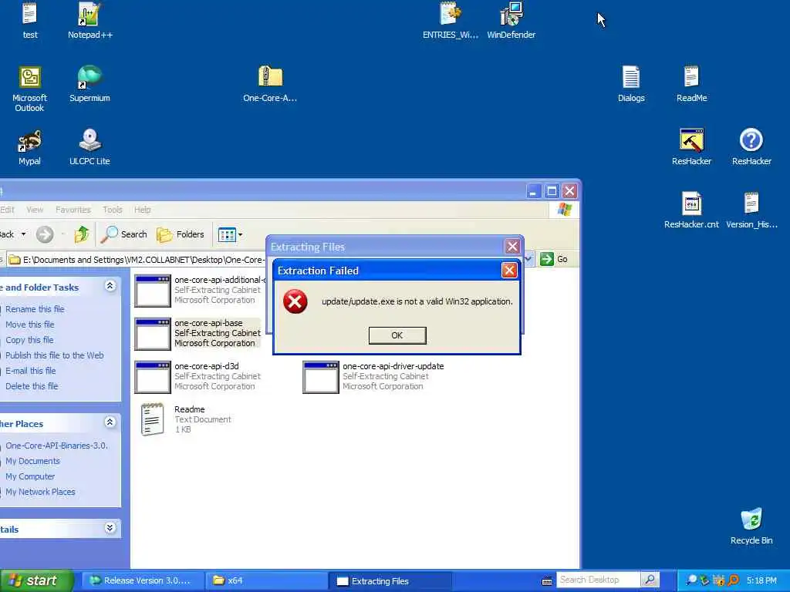Click the Search Desktop input field
Viewport: 790px width, 592px height.
tap(599, 580)
